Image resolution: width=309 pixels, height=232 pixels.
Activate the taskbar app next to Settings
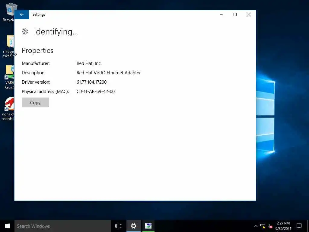pyautogui.click(x=148, y=226)
